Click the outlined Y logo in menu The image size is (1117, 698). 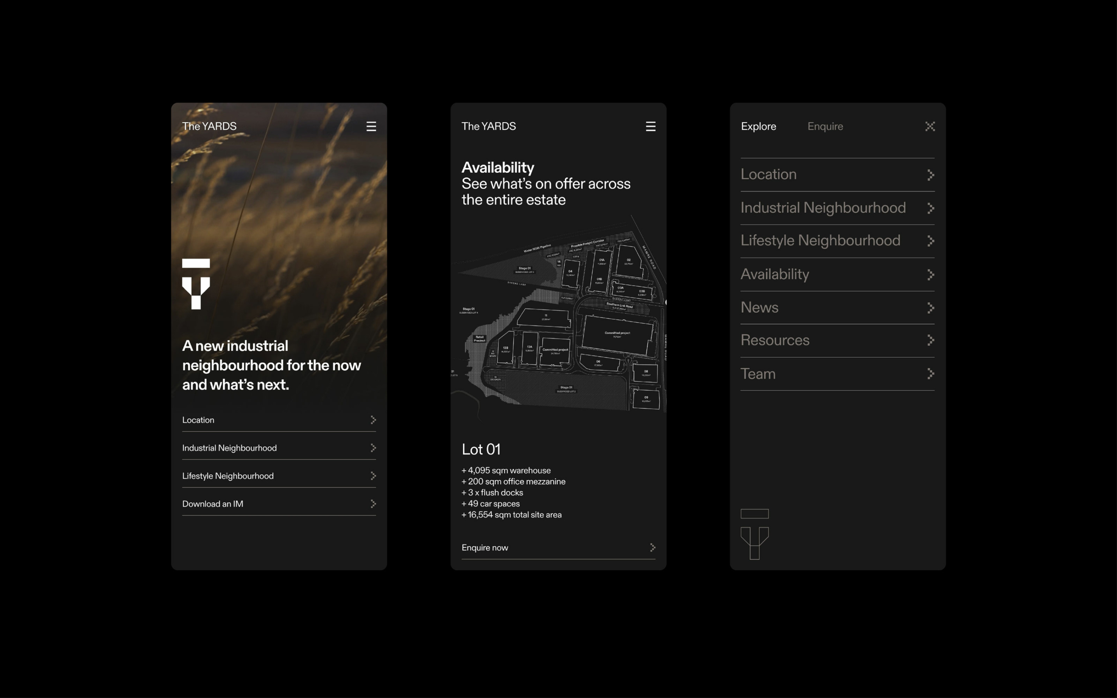pos(754,534)
